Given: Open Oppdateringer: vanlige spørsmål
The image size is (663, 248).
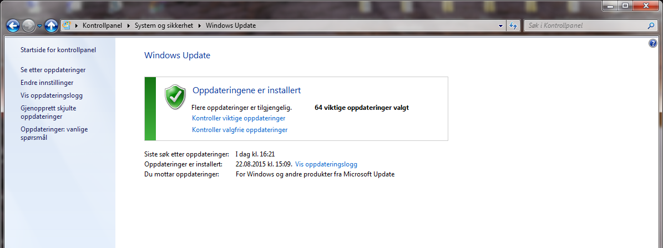Looking at the screenshot, I should [x=54, y=134].
